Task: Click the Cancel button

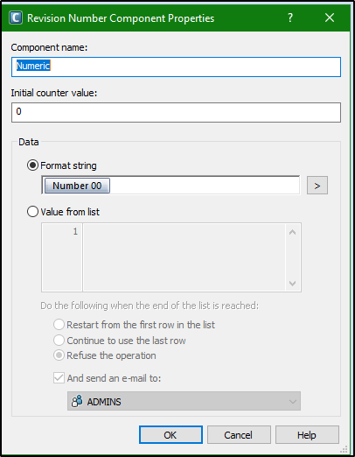Action: 239,435
